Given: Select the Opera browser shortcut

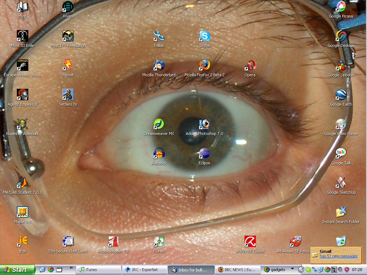Looking at the screenshot, I should point(250,69).
